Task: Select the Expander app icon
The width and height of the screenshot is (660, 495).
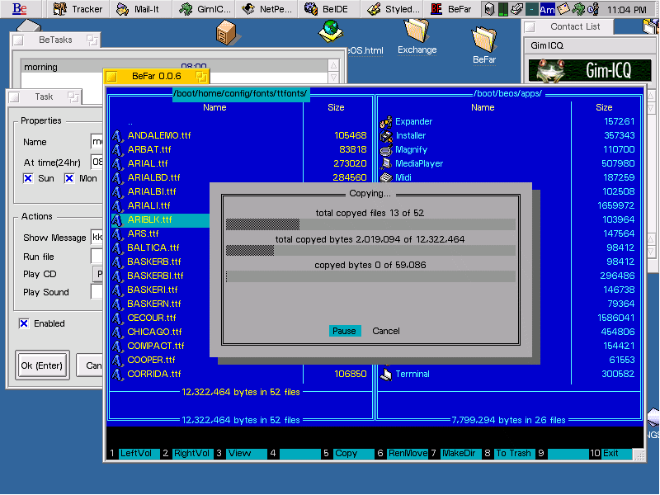Action: pyautogui.click(x=386, y=121)
